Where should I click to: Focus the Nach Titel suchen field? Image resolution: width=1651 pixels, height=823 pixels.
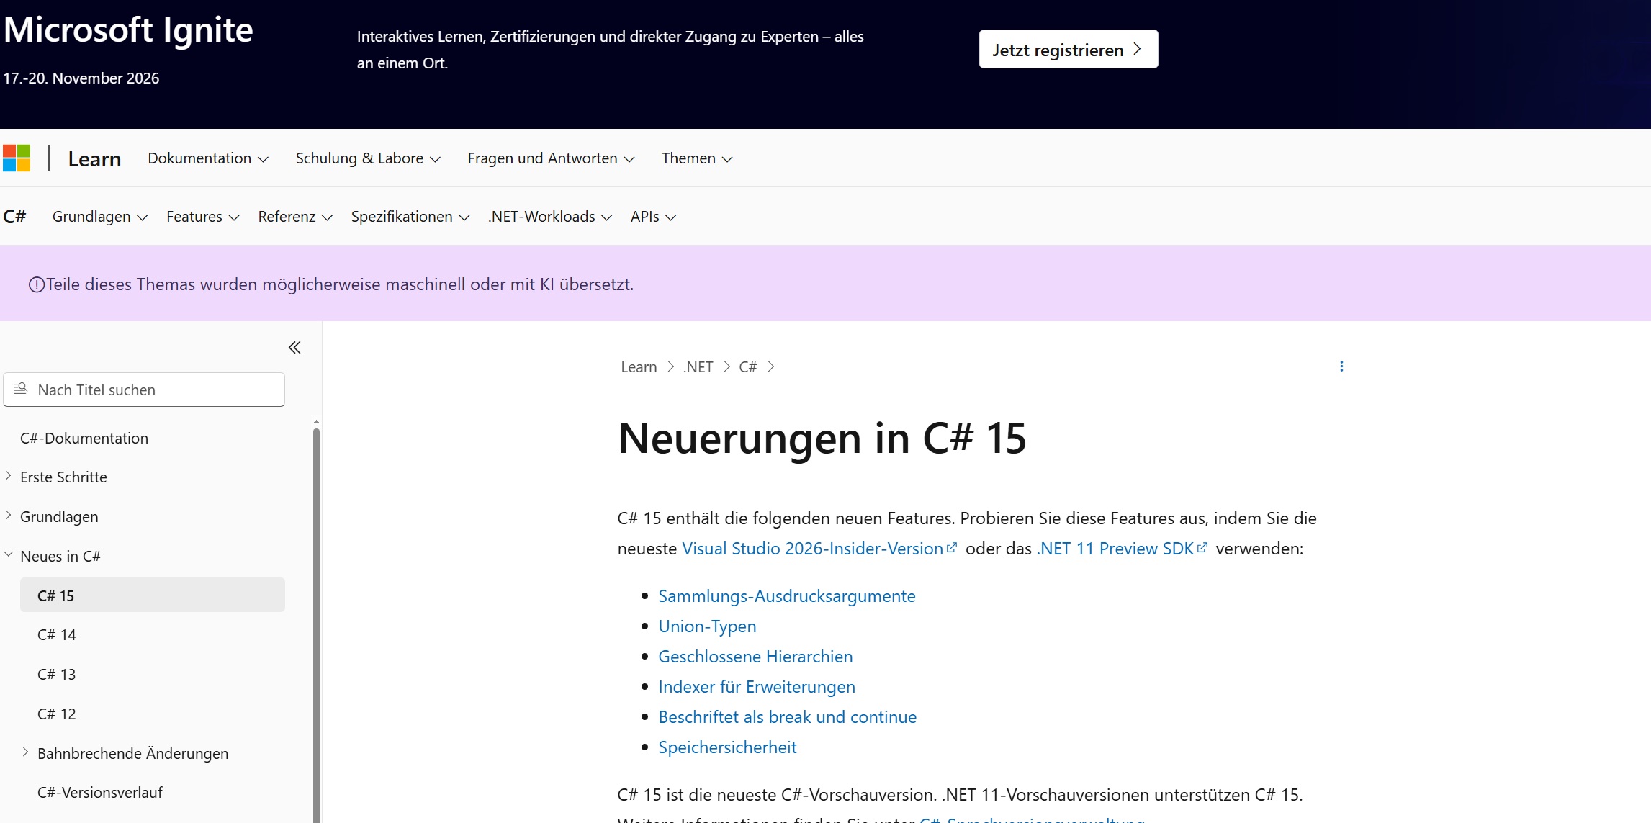pos(144,390)
